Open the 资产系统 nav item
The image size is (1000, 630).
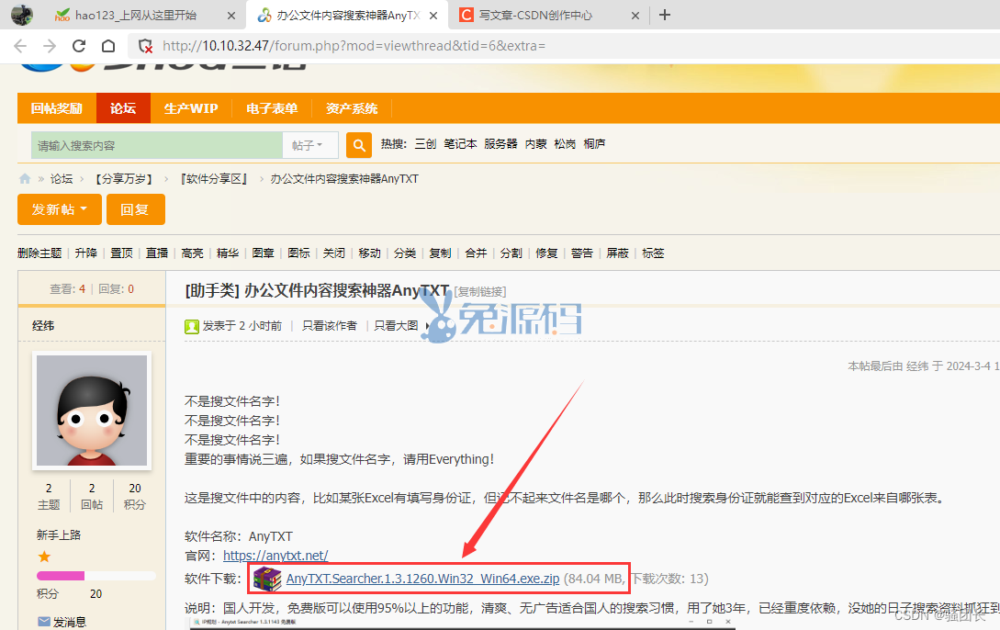(352, 108)
